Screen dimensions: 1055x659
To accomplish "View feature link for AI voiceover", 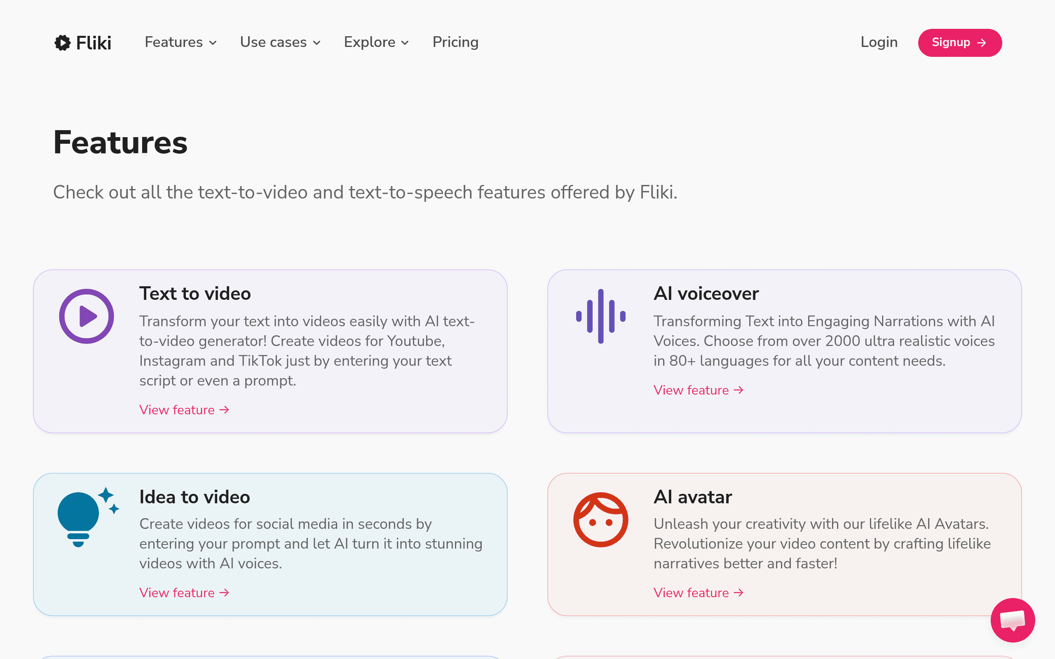I will (x=699, y=390).
